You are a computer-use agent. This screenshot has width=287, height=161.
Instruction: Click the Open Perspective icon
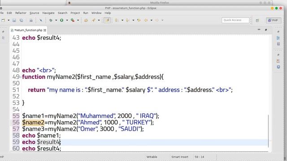click(x=257, y=21)
